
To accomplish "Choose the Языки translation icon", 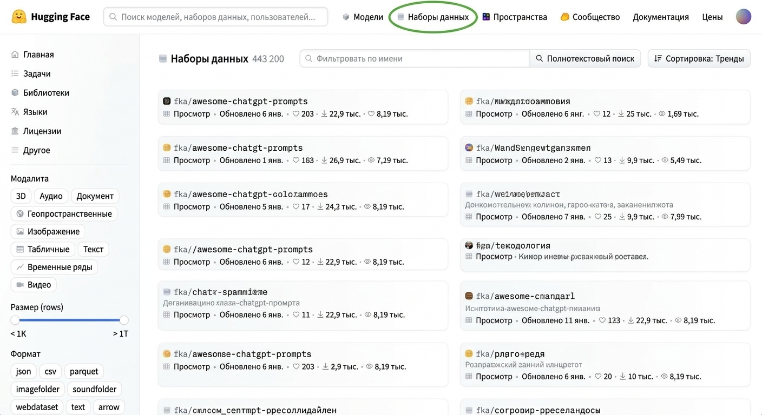I will [x=15, y=112].
